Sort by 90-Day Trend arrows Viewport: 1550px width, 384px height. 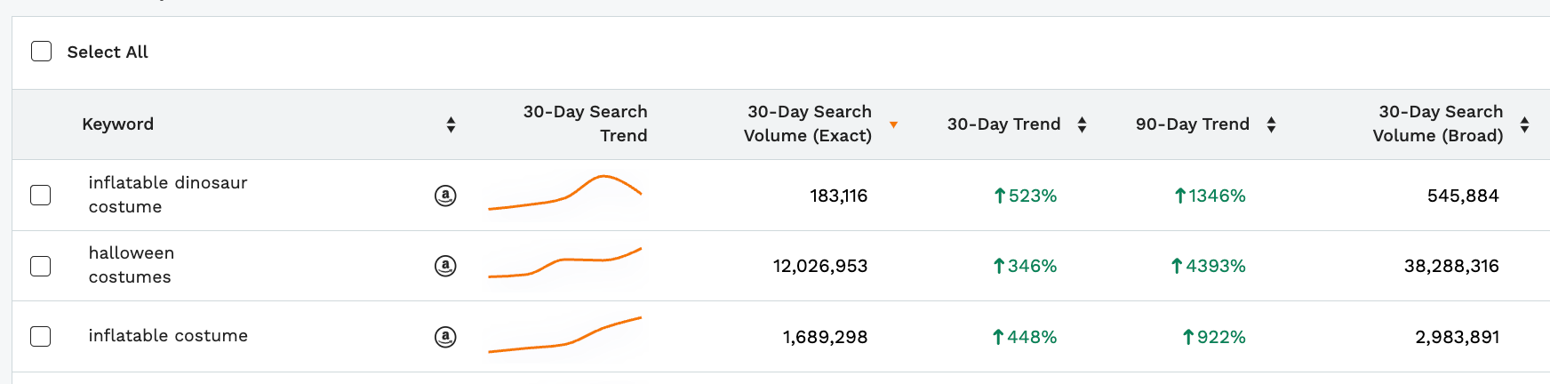(x=1271, y=124)
